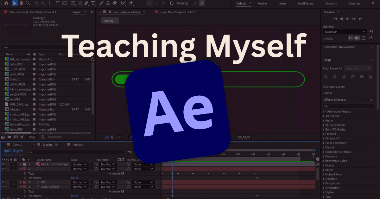Select the Rectangle shape tool

tap(73, 3)
